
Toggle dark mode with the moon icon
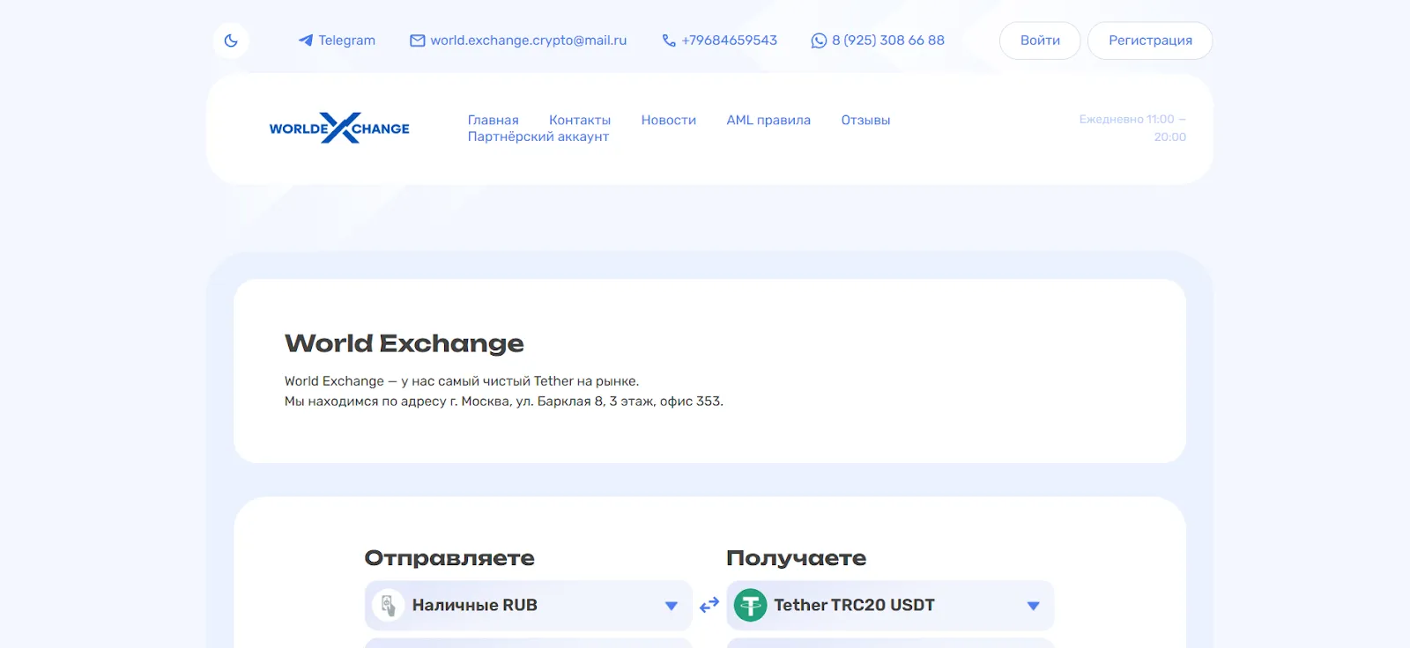pyautogui.click(x=231, y=40)
